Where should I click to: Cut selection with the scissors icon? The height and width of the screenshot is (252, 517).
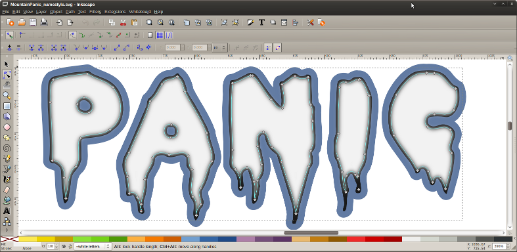(x=123, y=22)
